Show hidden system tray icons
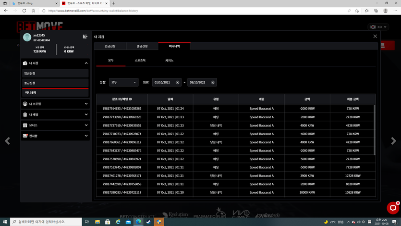 348,222
